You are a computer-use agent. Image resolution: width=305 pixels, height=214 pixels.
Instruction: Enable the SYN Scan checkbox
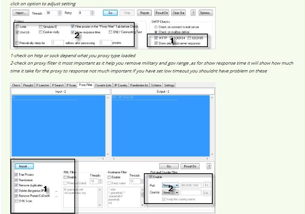point(16,201)
